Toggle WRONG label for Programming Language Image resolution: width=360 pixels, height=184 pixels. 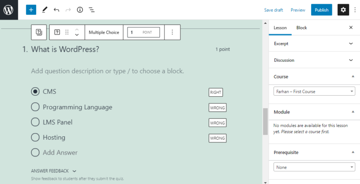pyautogui.click(x=217, y=107)
